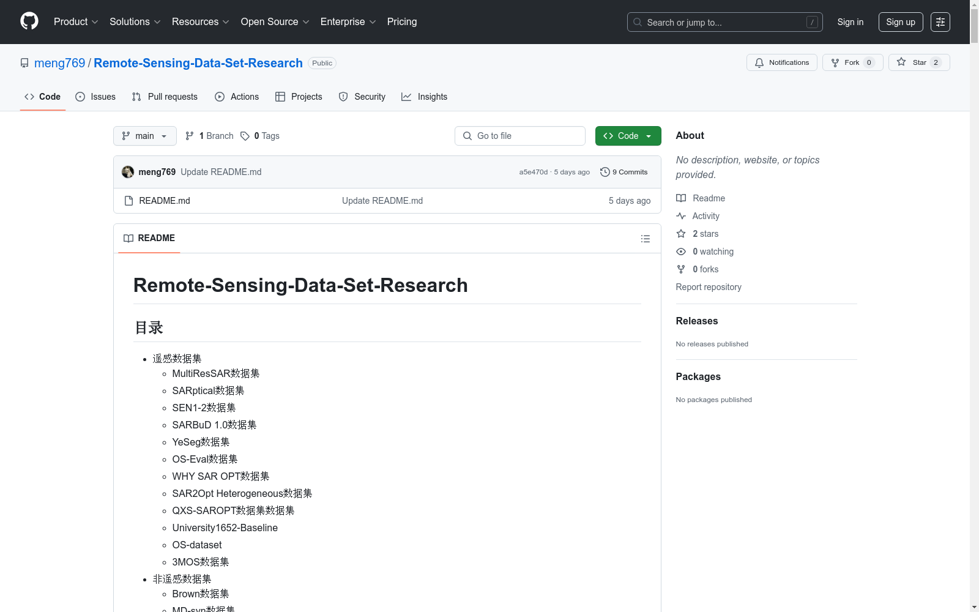This screenshot has height=612, width=979.
Task: Click the Update README.md commit message in the file row
Action: 382,201
